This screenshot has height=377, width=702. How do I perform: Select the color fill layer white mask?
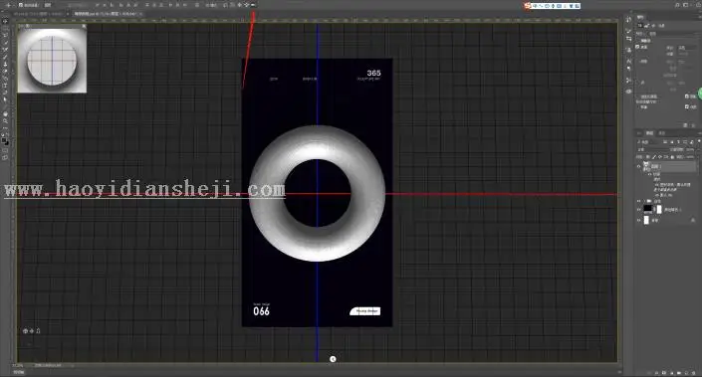pos(659,209)
